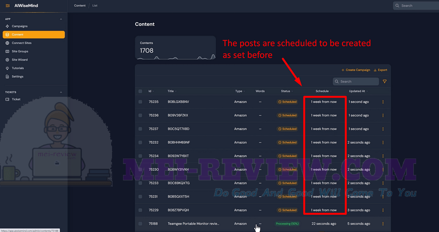The width and height of the screenshot is (439, 232).
Task: Open the Content sidebar item
Action: (33, 35)
